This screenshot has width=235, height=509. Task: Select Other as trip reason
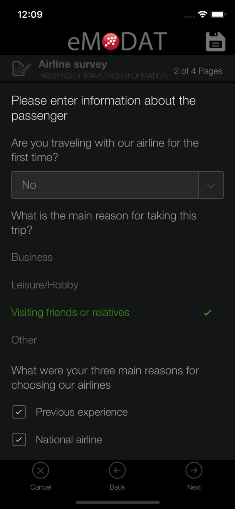(x=24, y=340)
